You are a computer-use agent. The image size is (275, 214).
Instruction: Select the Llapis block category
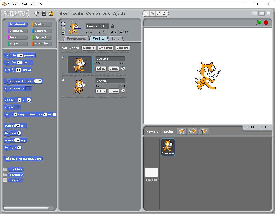[x=17, y=43]
